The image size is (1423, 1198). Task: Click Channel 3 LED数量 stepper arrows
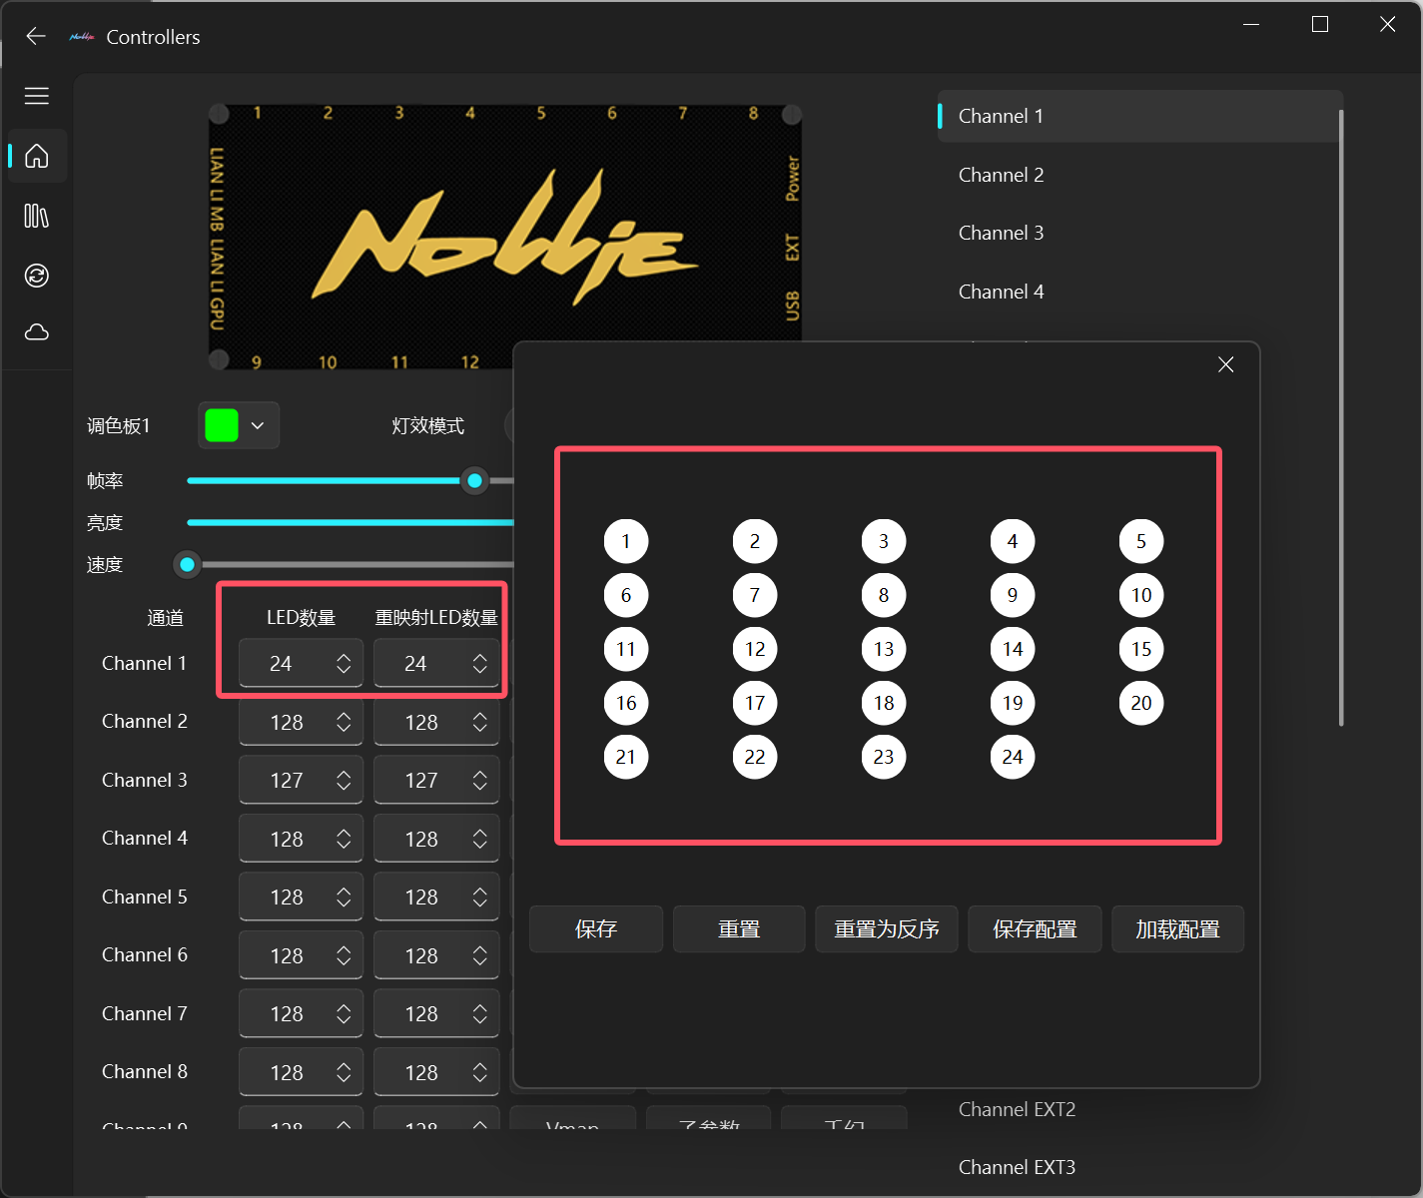[x=344, y=781]
